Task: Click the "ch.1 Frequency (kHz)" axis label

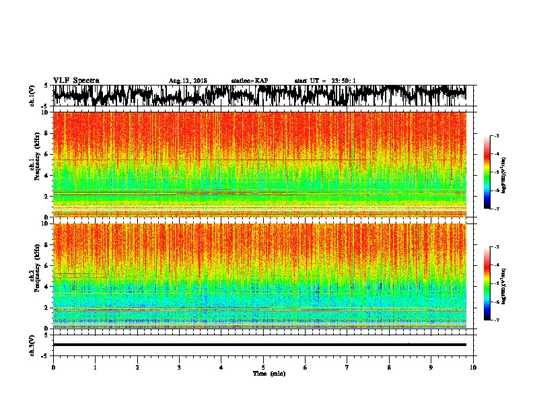Action: (35, 157)
